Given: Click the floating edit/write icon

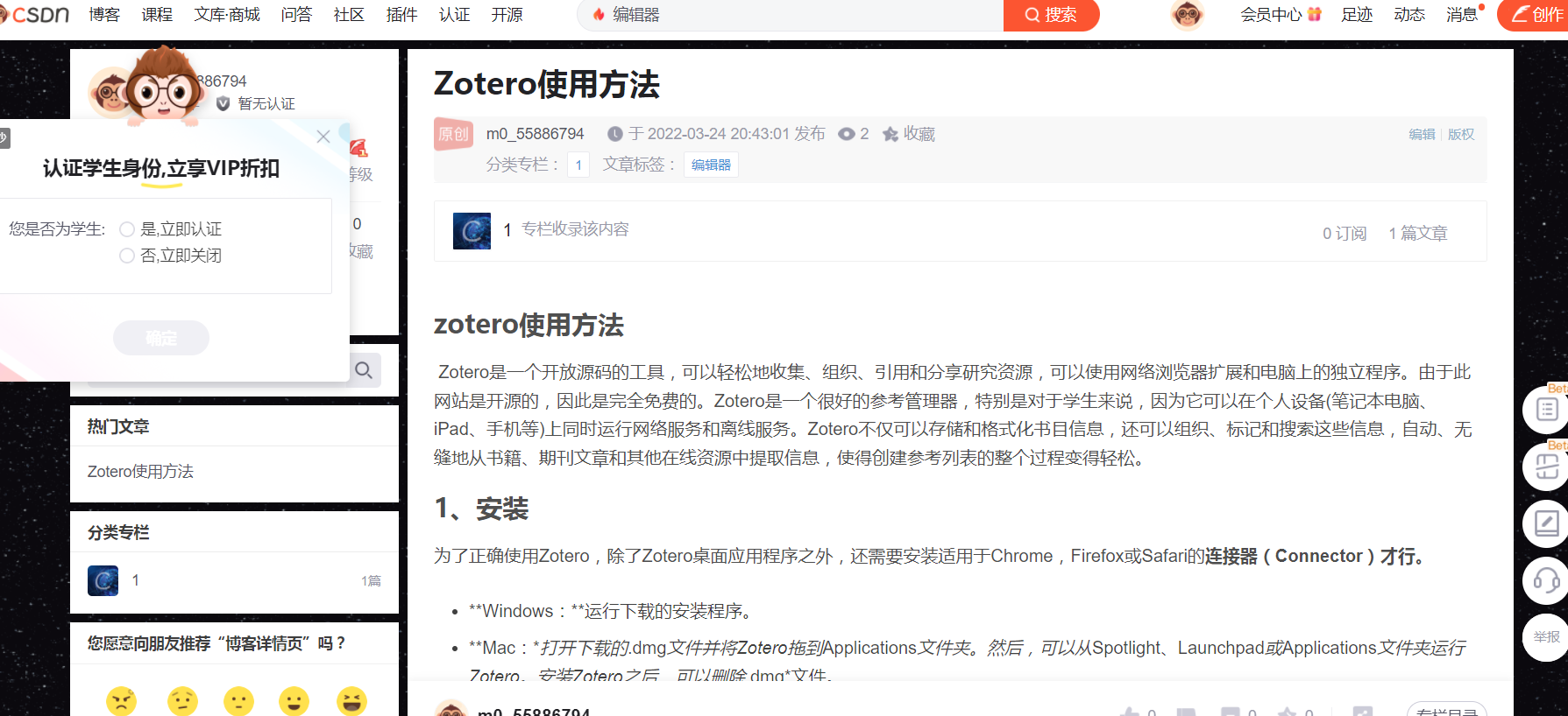Looking at the screenshot, I should tap(1546, 524).
